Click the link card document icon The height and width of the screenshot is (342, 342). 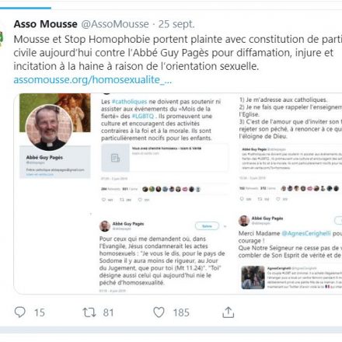coord(115,158)
